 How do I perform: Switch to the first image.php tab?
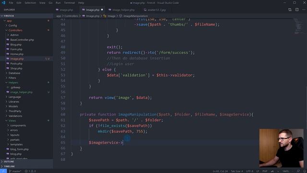[66, 10]
